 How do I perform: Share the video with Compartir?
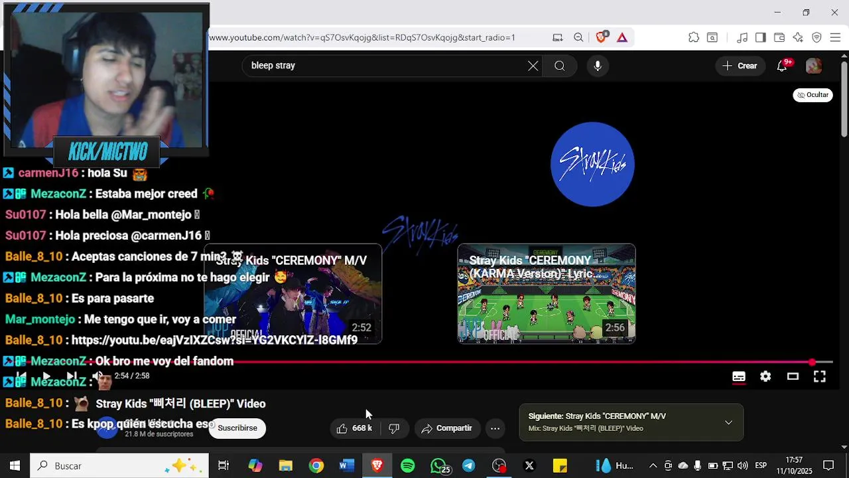coord(446,428)
